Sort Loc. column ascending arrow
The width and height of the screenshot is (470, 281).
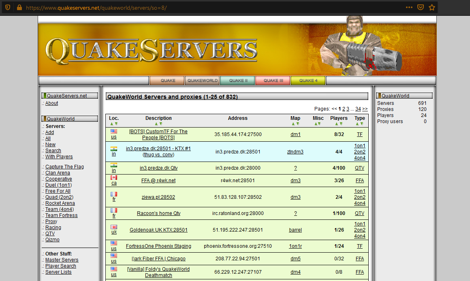(111, 124)
